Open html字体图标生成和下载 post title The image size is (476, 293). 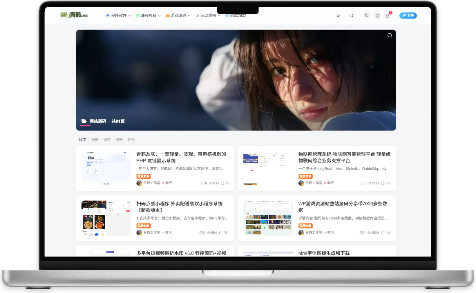pyautogui.click(x=324, y=253)
